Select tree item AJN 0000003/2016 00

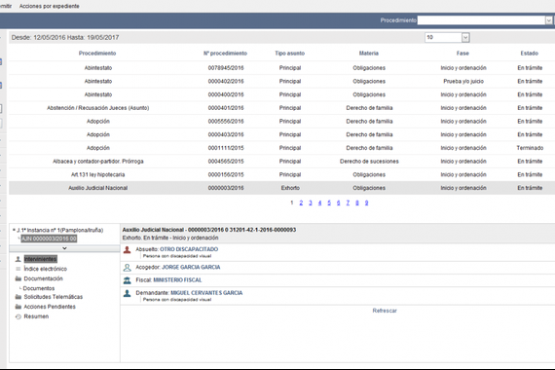[x=49, y=239]
